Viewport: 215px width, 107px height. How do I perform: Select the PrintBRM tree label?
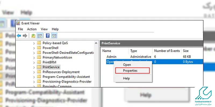pyautogui.click(x=49, y=62)
